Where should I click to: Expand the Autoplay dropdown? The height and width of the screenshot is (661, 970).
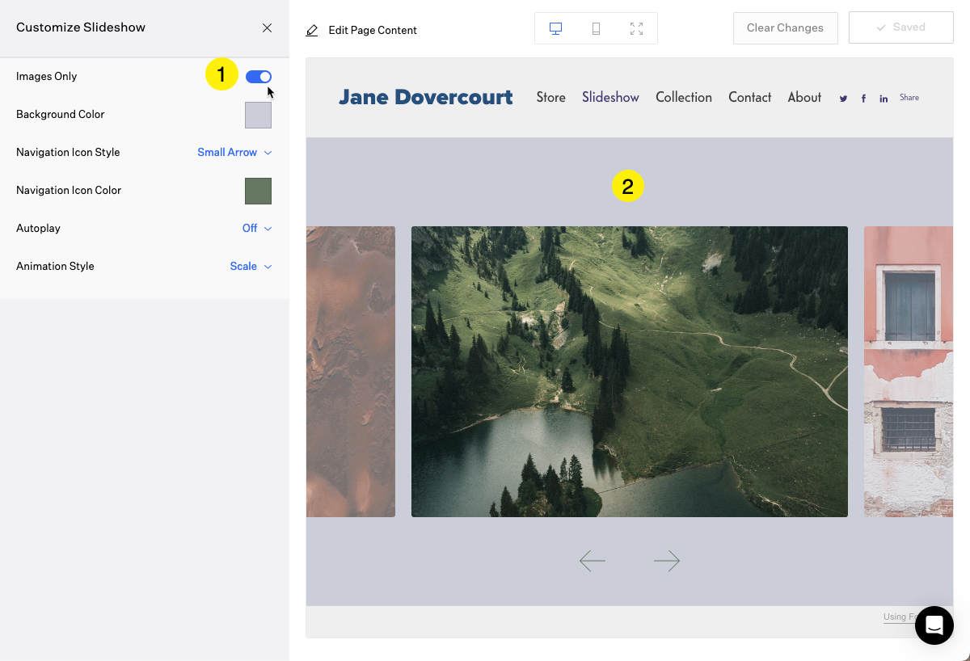(x=257, y=228)
